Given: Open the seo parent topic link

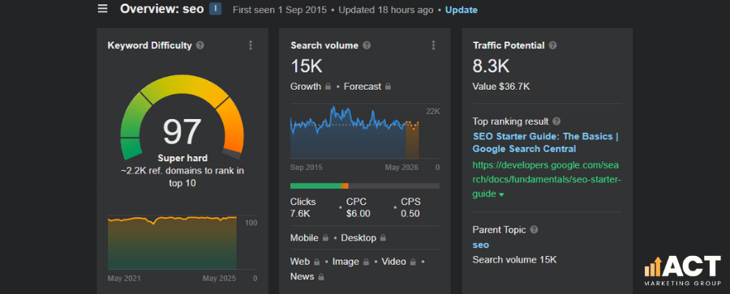Looking at the screenshot, I should click(x=480, y=245).
